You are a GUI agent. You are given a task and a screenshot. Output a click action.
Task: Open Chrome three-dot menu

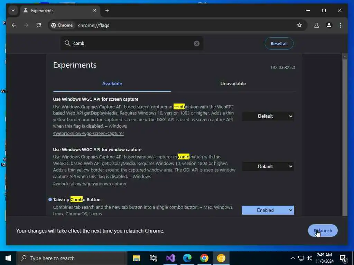[x=341, y=25]
